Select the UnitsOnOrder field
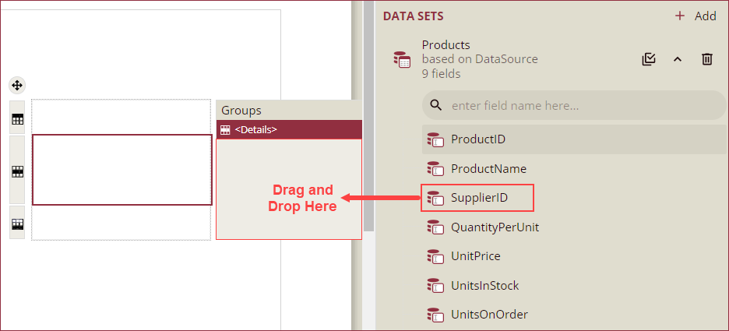This screenshot has width=729, height=331. click(574, 315)
